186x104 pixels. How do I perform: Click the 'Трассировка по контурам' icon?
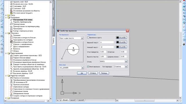coord(11,40)
